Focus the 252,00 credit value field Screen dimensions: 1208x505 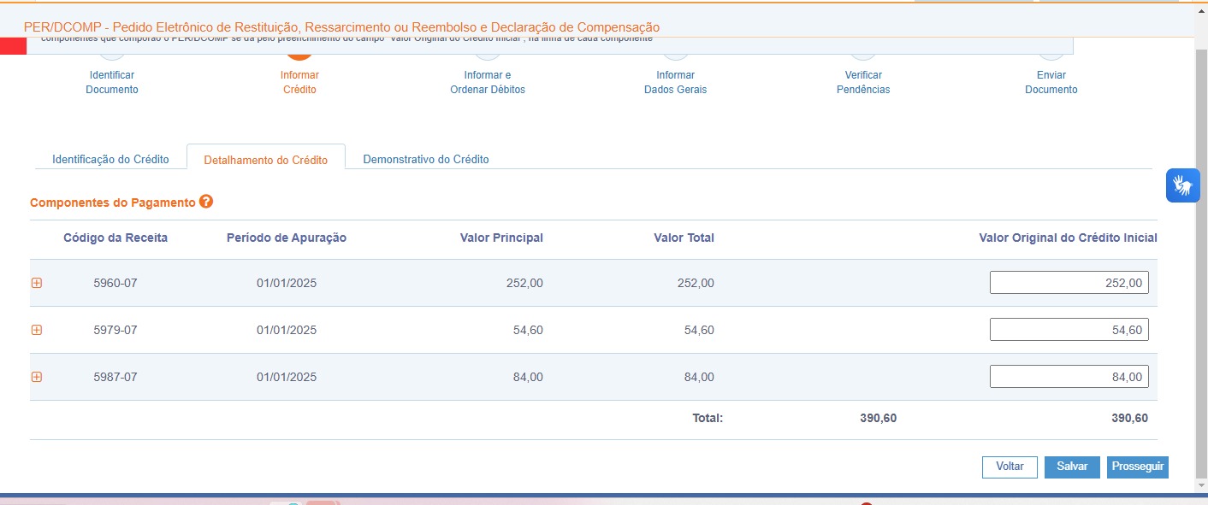1069,283
